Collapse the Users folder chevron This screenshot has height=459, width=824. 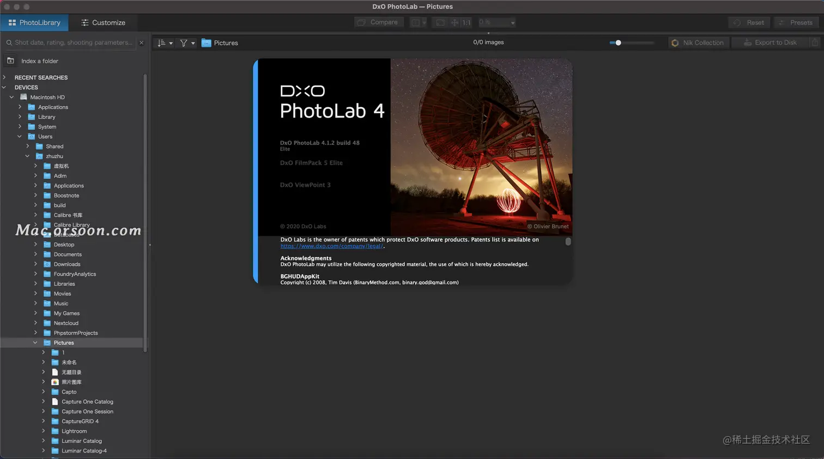20,136
